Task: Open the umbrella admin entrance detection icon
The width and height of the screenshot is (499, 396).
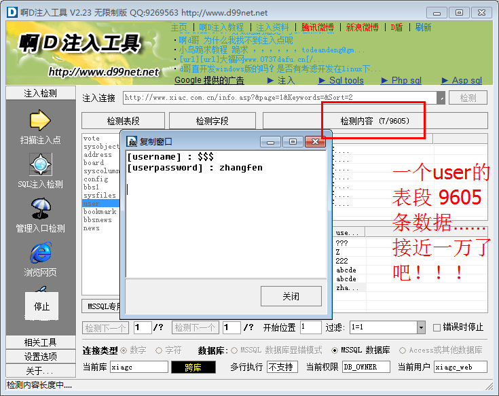Action: [x=41, y=209]
